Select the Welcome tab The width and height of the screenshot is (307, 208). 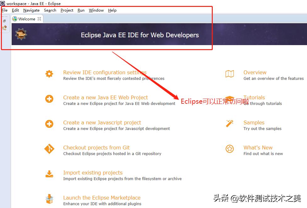tap(27, 19)
